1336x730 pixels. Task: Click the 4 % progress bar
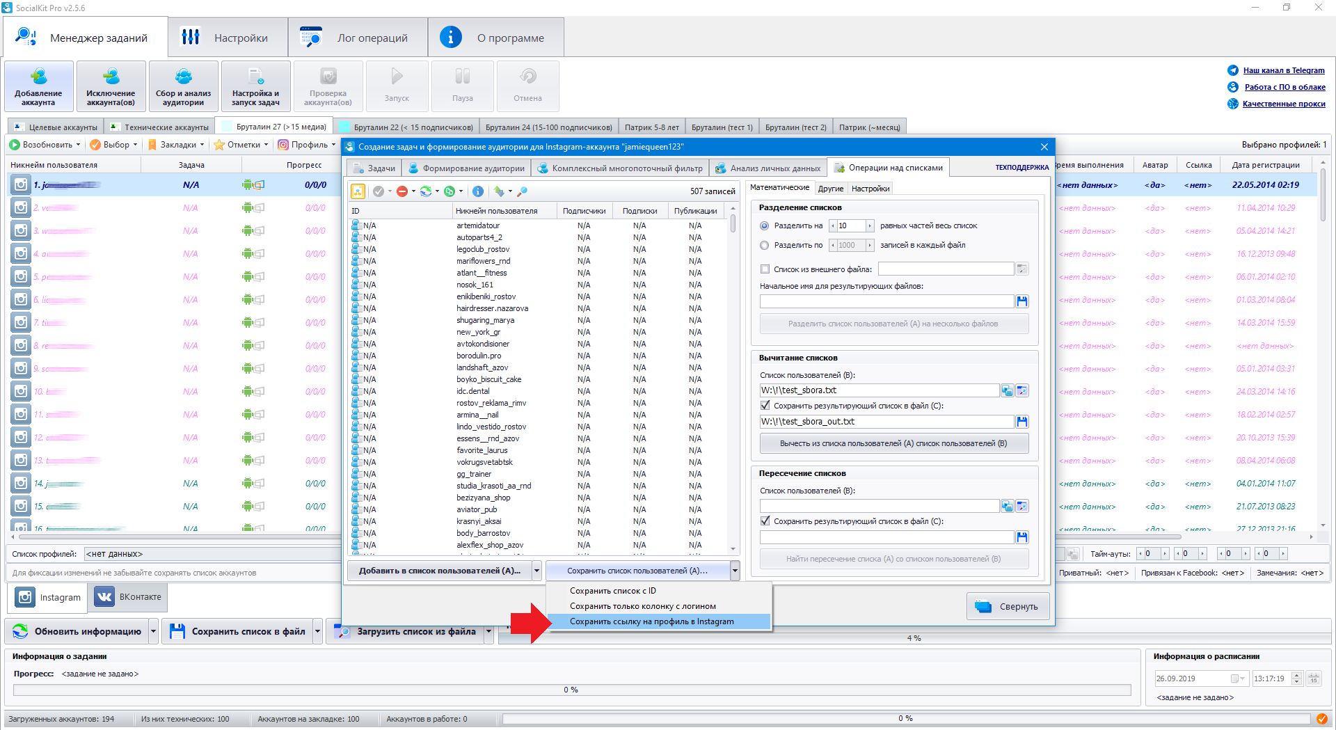pos(913,638)
